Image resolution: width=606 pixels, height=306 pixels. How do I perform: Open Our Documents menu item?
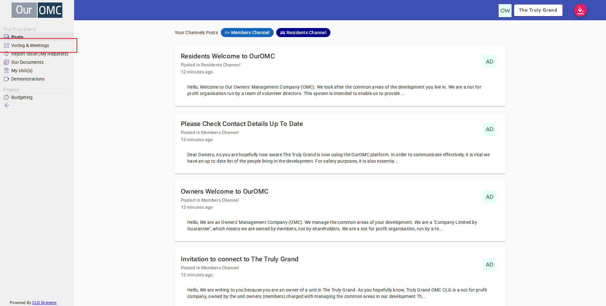tap(37, 62)
